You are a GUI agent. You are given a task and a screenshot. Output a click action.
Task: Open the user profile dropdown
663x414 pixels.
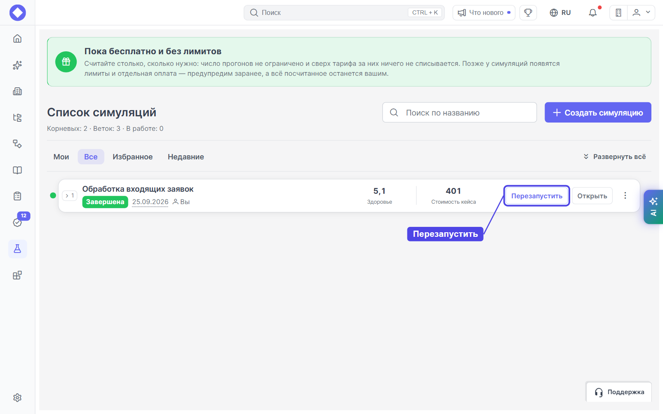[x=641, y=12]
